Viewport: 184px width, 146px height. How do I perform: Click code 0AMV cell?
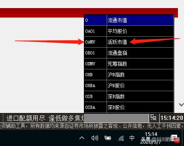[x=96, y=42]
